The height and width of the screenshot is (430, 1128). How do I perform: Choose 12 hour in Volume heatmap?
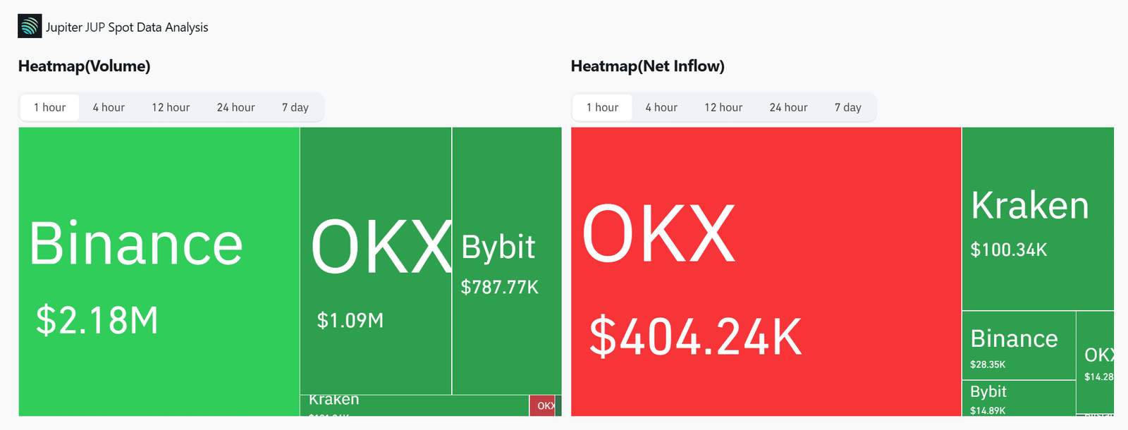(171, 107)
